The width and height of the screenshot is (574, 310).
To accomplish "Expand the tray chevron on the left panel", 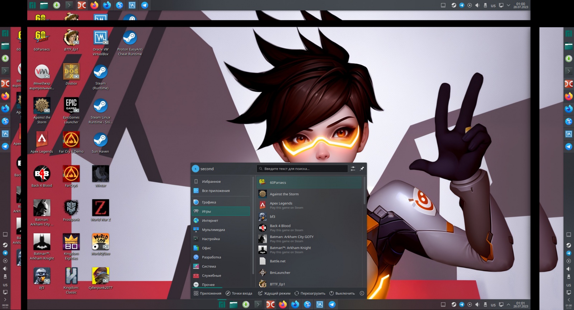I will pos(5,299).
